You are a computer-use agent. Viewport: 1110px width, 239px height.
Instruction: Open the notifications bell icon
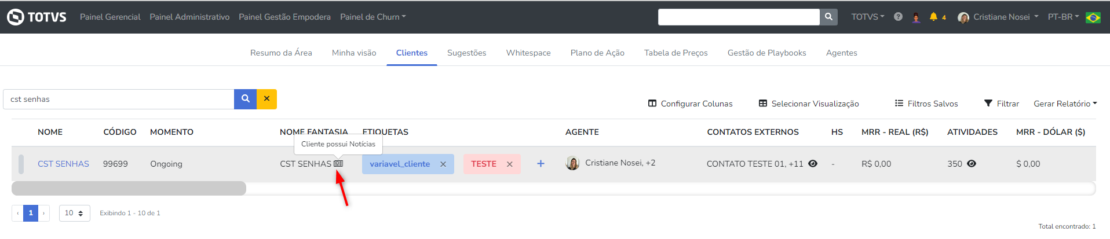(x=933, y=17)
